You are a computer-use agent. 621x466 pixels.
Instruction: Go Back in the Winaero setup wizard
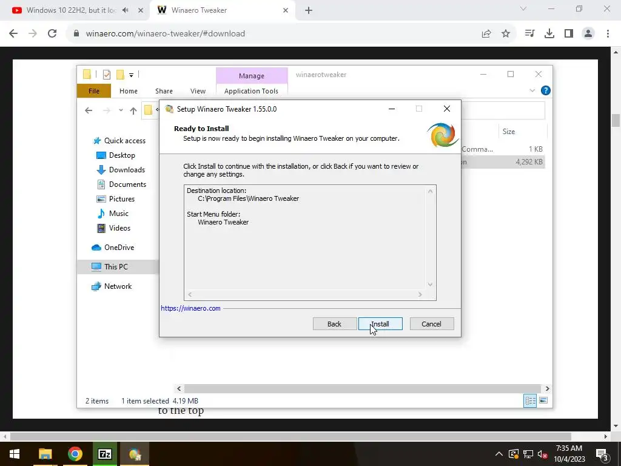(x=334, y=324)
